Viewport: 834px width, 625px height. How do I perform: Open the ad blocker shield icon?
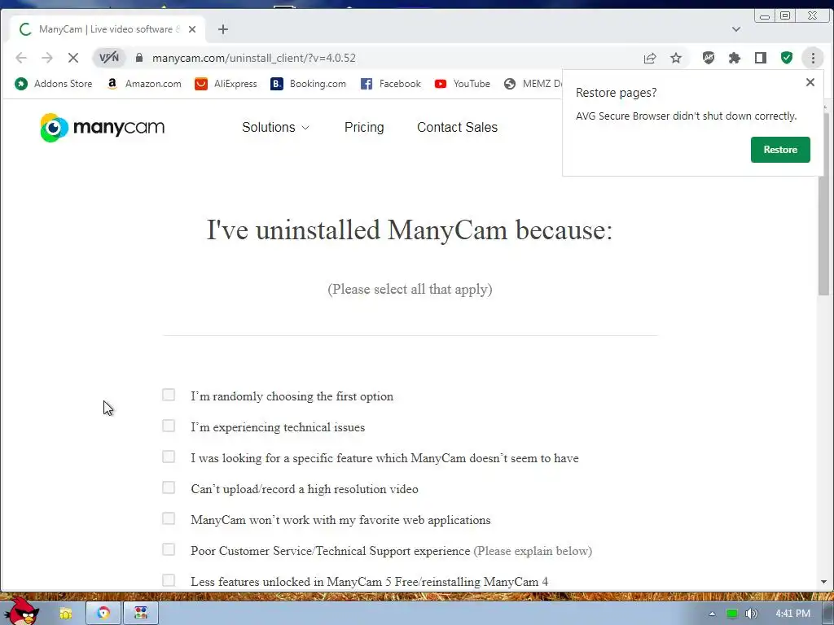coord(709,58)
